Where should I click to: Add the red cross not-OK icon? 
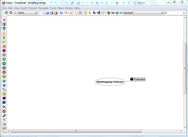[4, 46]
